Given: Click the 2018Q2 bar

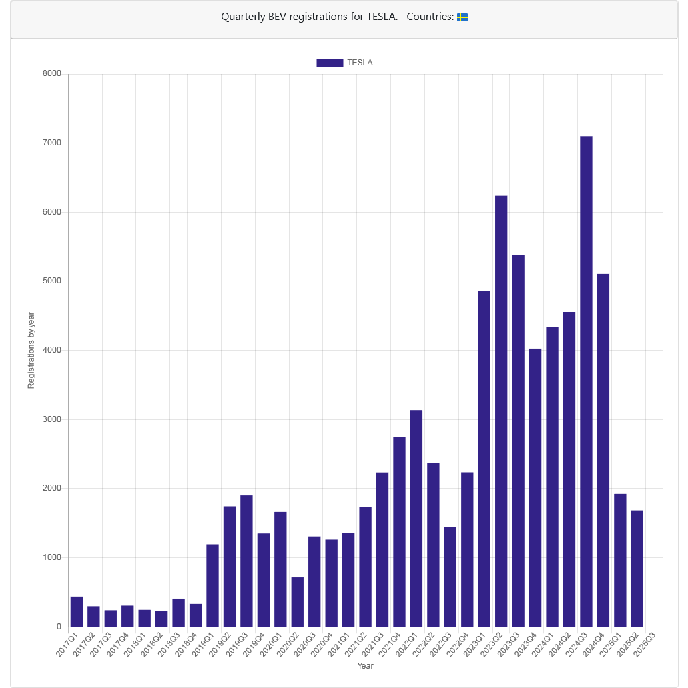Looking at the screenshot, I should point(161,619).
